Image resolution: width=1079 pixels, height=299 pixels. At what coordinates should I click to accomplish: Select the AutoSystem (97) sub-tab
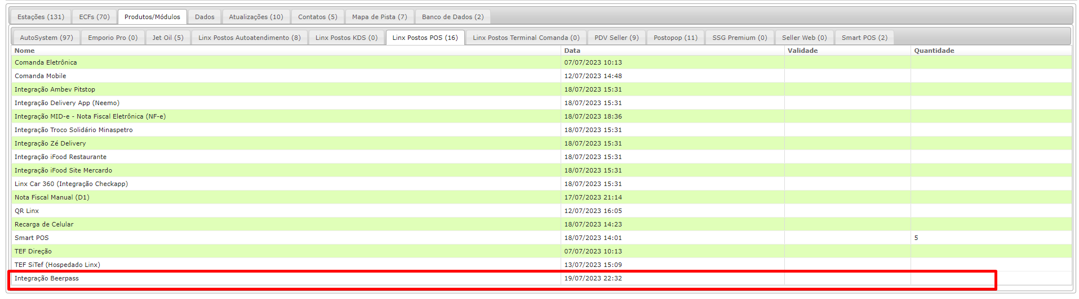click(47, 38)
